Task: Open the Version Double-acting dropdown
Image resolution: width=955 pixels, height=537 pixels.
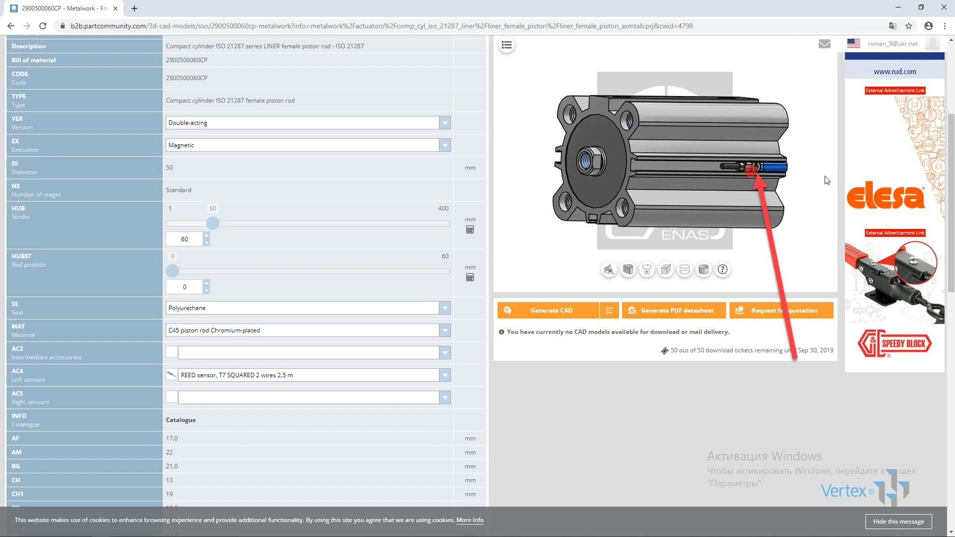Action: pos(445,123)
